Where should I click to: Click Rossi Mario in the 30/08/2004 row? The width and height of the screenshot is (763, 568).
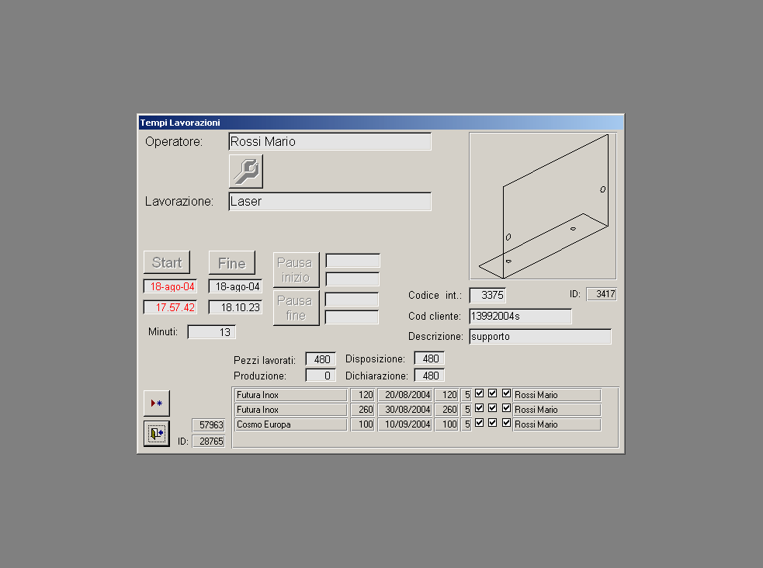pyautogui.click(x=557, y=410)
